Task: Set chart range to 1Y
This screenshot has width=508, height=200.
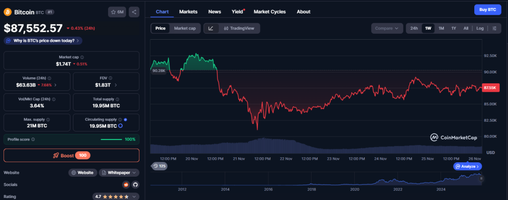Action: pyautogui.click(x=453, y=28)
